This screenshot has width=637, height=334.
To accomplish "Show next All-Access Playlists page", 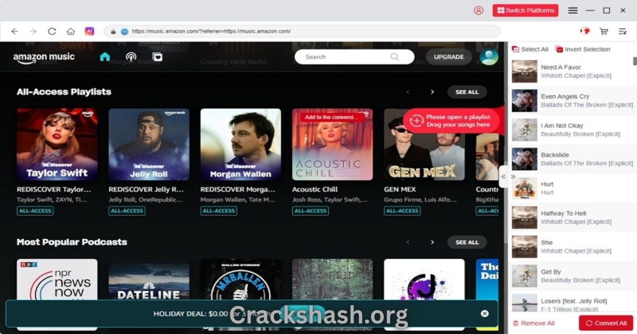I will point(432,92).
